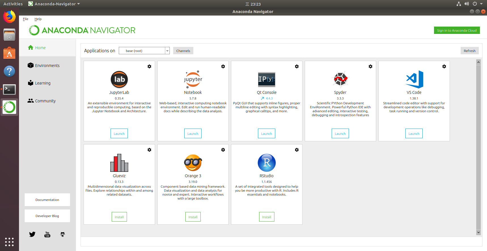Open gear options for Orange 3 tile
The width and height of the screenshot is (487, 251).
pos(223,150)
